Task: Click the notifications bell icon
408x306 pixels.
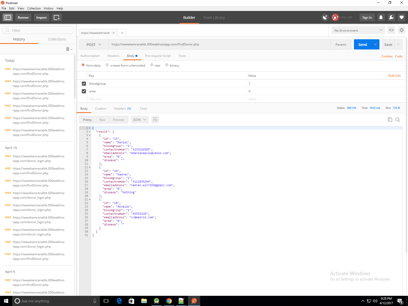Action: tap(381, 17)
